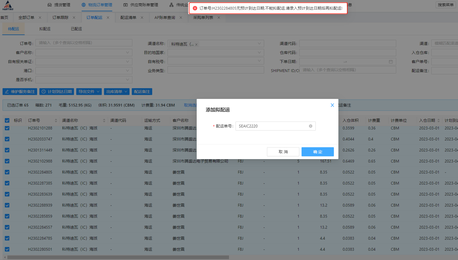The width and height of the screenshot is (458, 260).
Task: Remove the 科特迪瓦 tag in 渠道名称 filter
Action: (196, 44)
